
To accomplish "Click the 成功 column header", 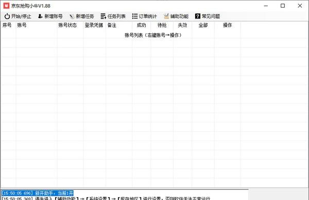I will 141,25.
